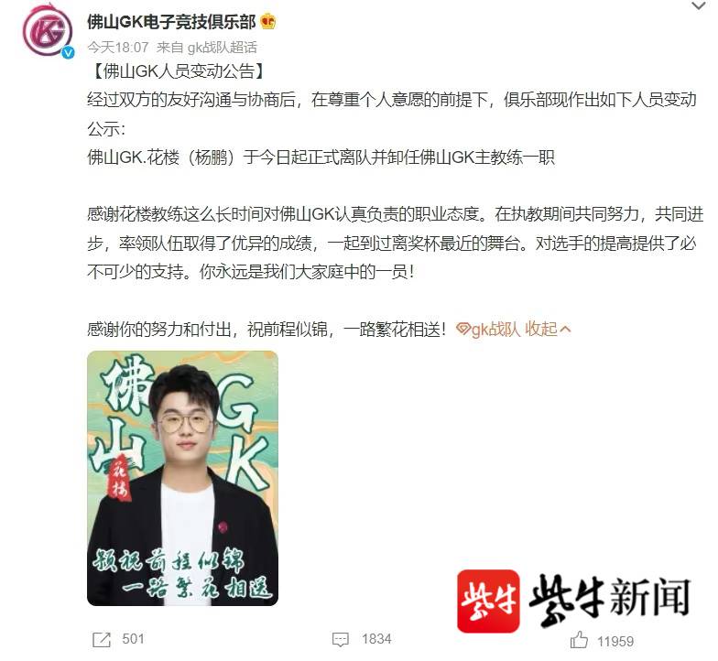This screenshot has height=661, width=718.
Task: Like the post with thumbs-up icon
Action: (x=579, y=639)
